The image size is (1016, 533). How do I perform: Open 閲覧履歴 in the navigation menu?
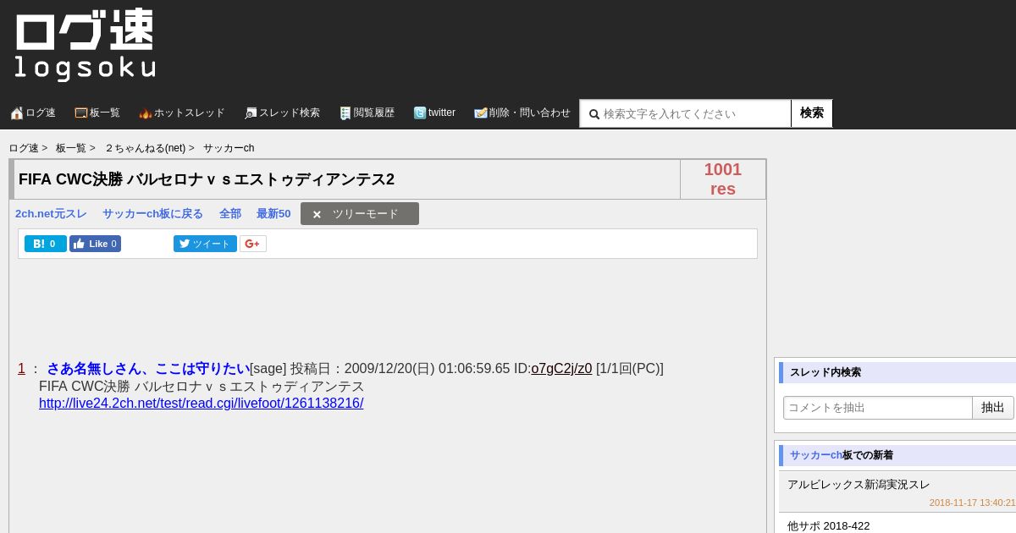[x=374, y=113]
